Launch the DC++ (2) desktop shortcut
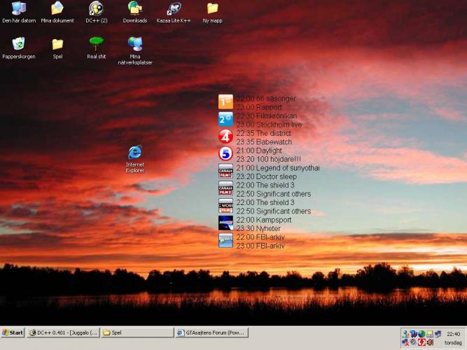This screenshot has width=467, height=350. 96,9
